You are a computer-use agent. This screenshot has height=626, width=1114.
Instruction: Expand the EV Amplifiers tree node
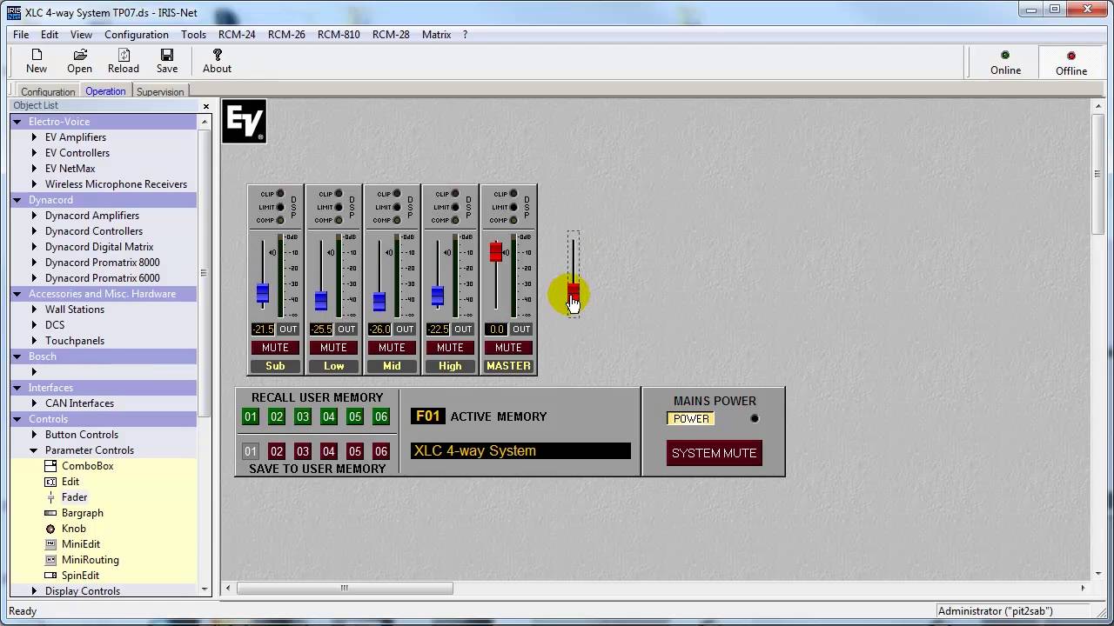(x=34, y=137)
